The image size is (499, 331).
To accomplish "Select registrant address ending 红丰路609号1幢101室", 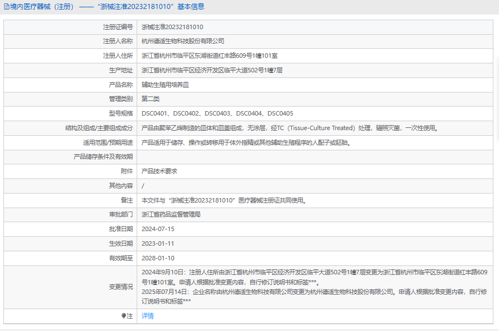I will coord(209,56).
